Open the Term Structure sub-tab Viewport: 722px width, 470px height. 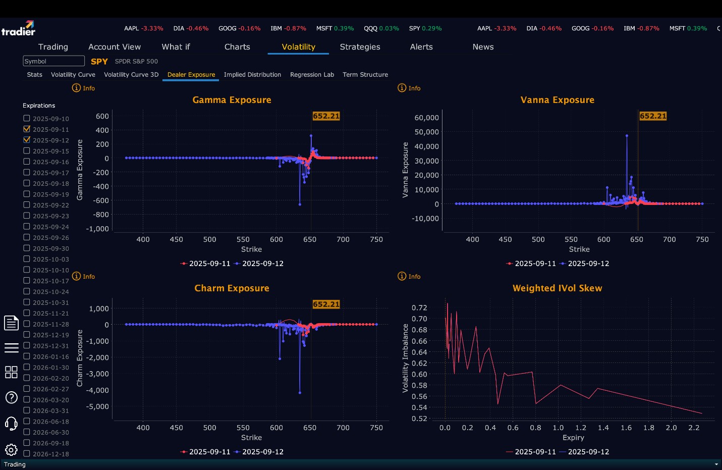(365, 75)
